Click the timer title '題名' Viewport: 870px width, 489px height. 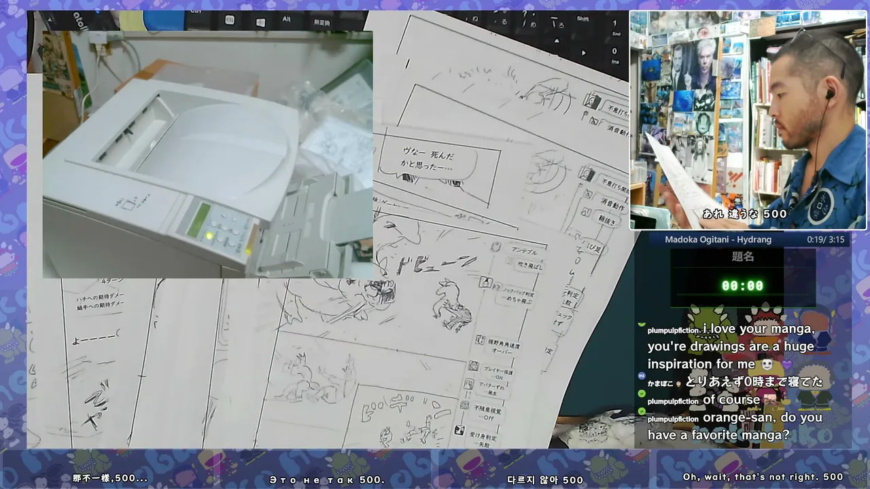click(x=743, y=257)
